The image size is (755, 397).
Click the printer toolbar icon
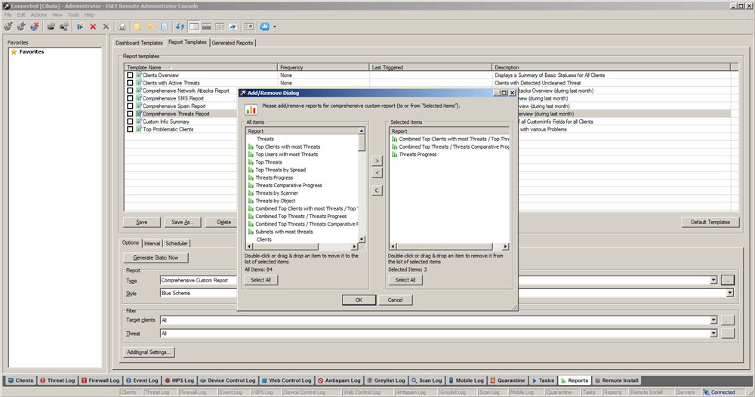(122, 27)
